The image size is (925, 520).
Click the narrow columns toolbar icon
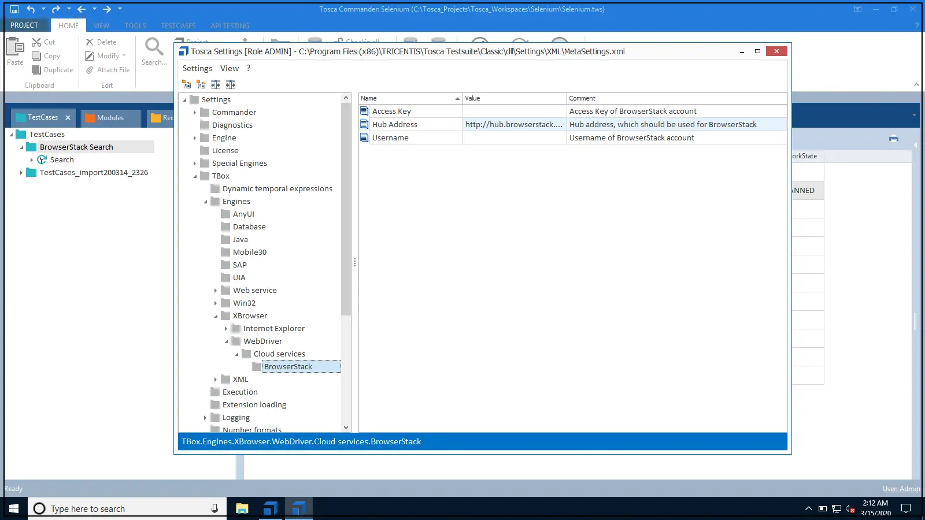(231, 85)
